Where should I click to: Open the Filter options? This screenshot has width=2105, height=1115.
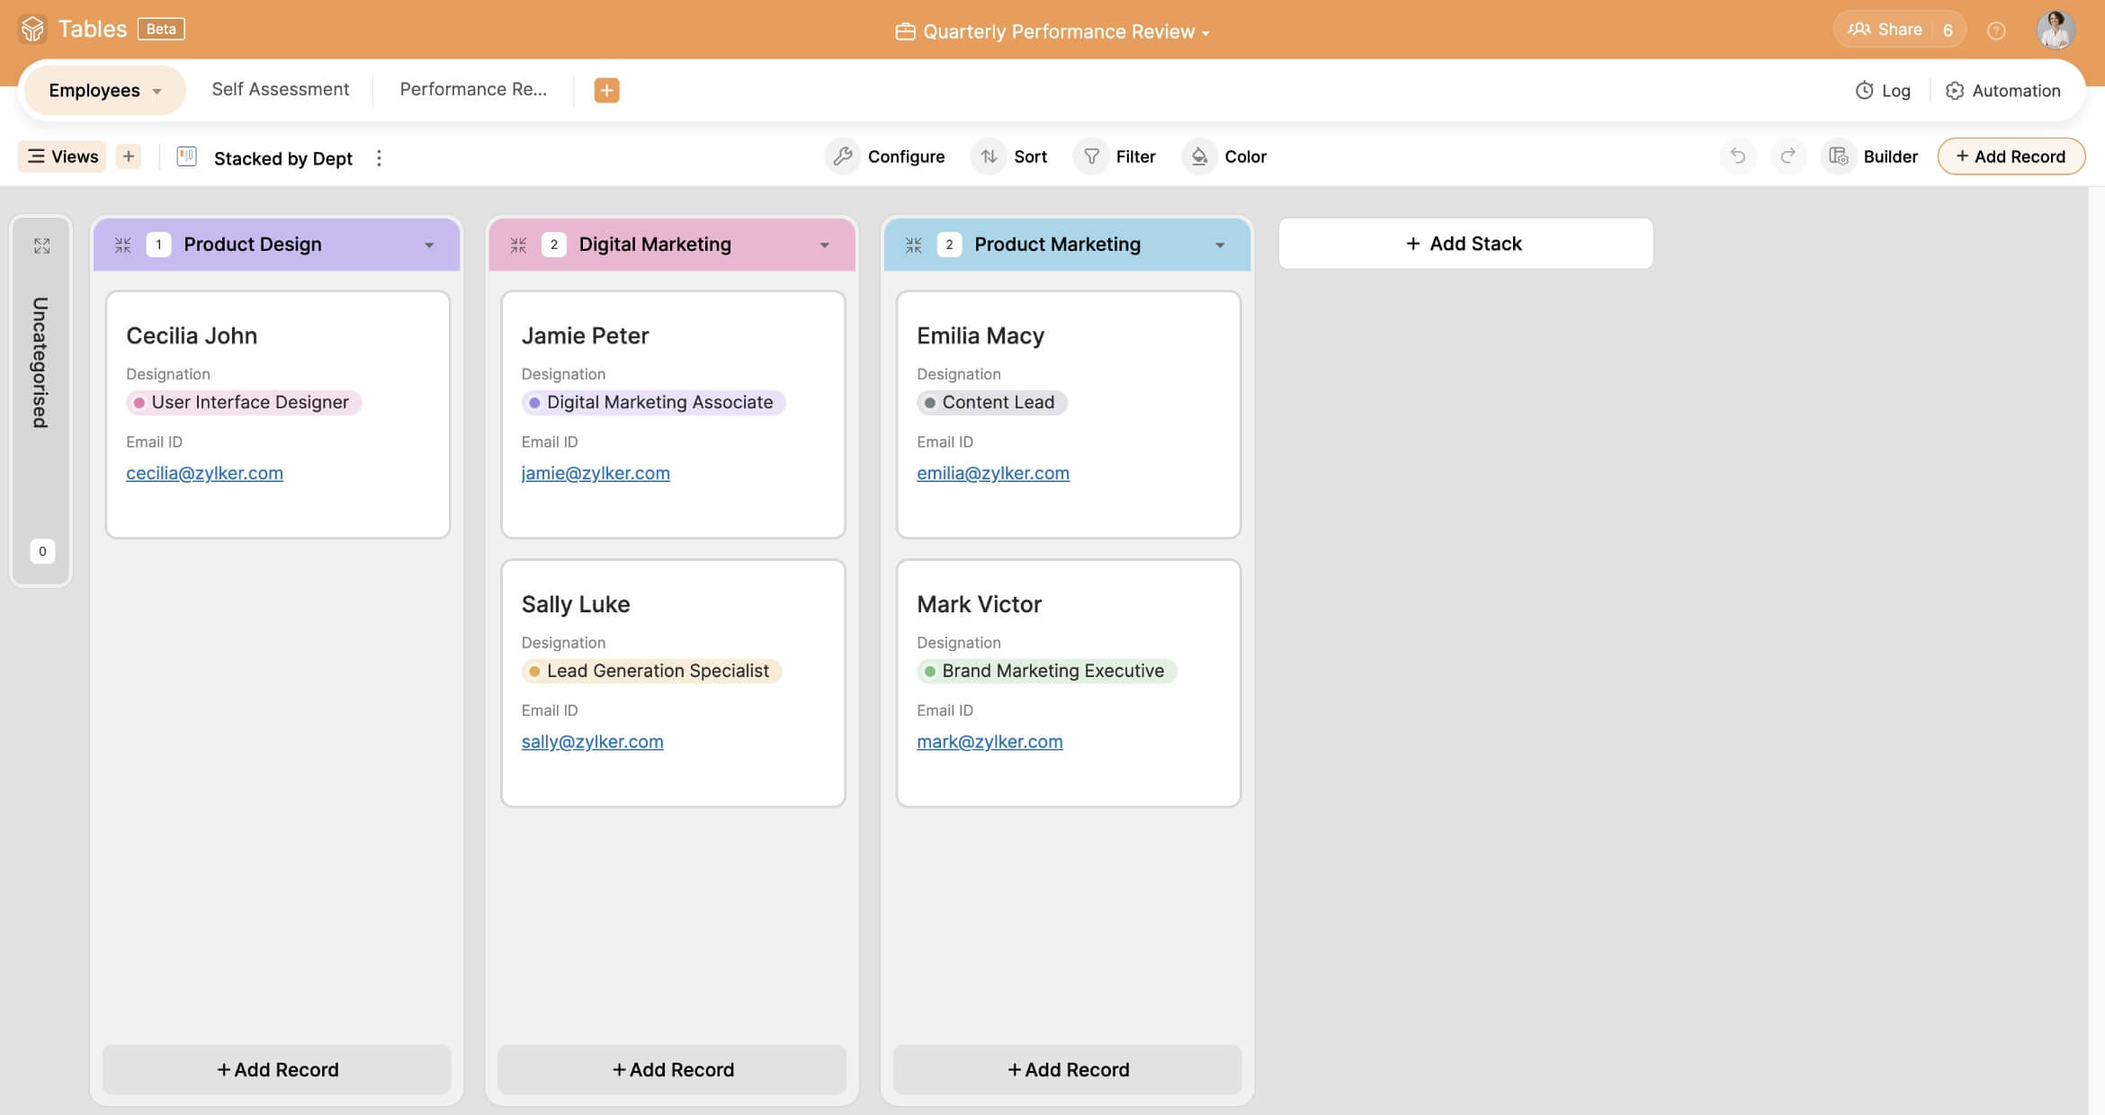click(x=1118, y=156)
